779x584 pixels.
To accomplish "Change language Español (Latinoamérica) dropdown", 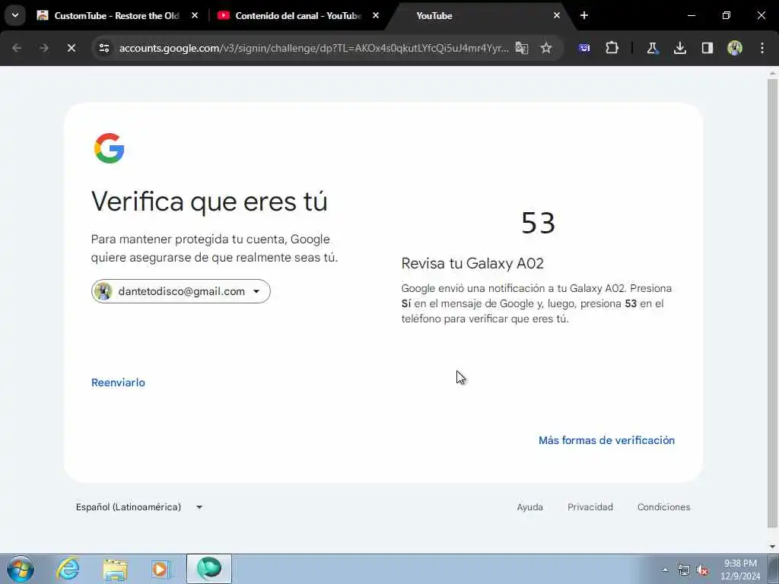I will pos(140,507).
